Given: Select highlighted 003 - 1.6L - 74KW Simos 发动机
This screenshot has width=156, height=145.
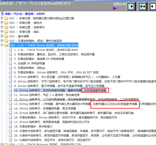Looking at the screenshot, I should pyautogui.click(x=44, y=45).
